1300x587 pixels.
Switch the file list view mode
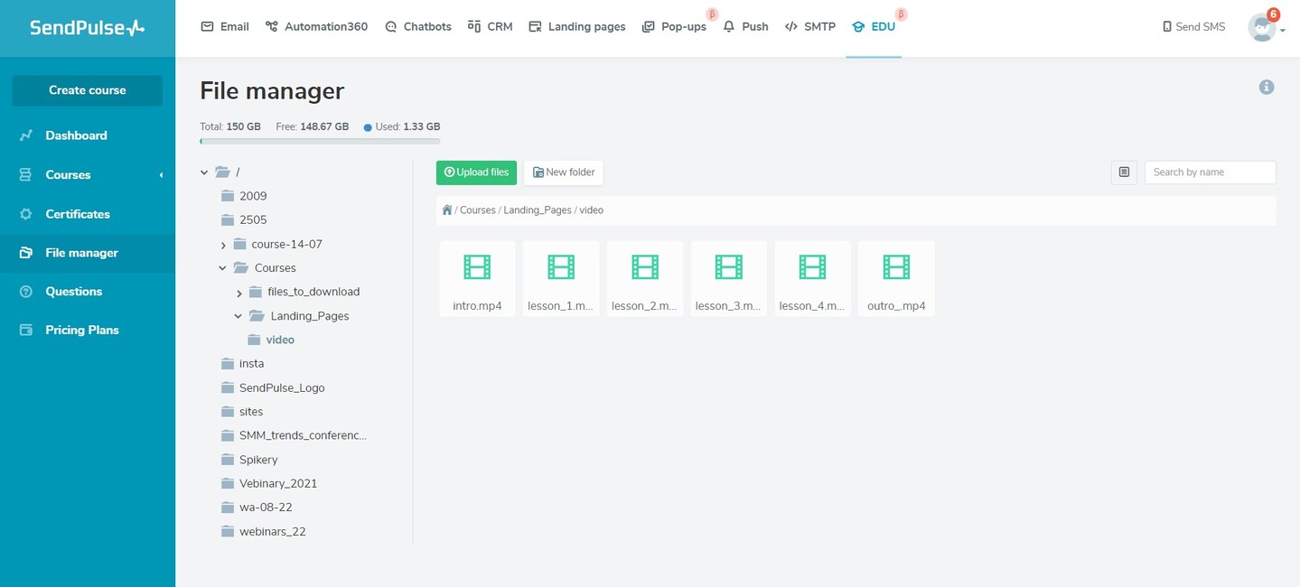pyautogui.click(x=1123, y=172)
